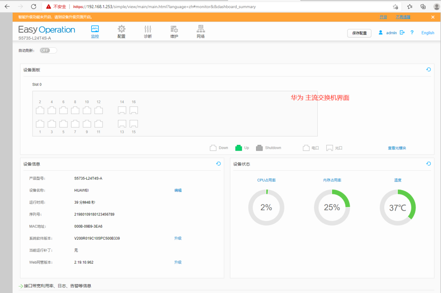441x293 pixels.
Task: Click the Easy Operation logo
Action: 47,29
